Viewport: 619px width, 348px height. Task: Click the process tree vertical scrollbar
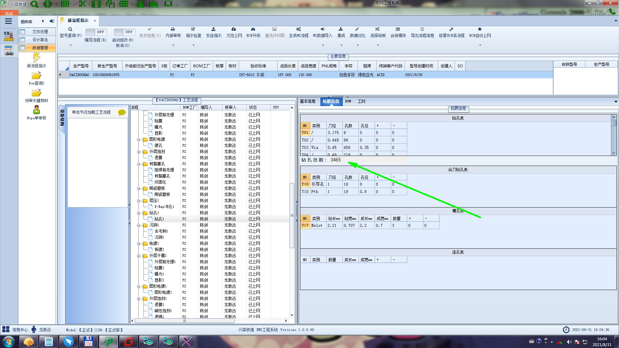[292, 215]
